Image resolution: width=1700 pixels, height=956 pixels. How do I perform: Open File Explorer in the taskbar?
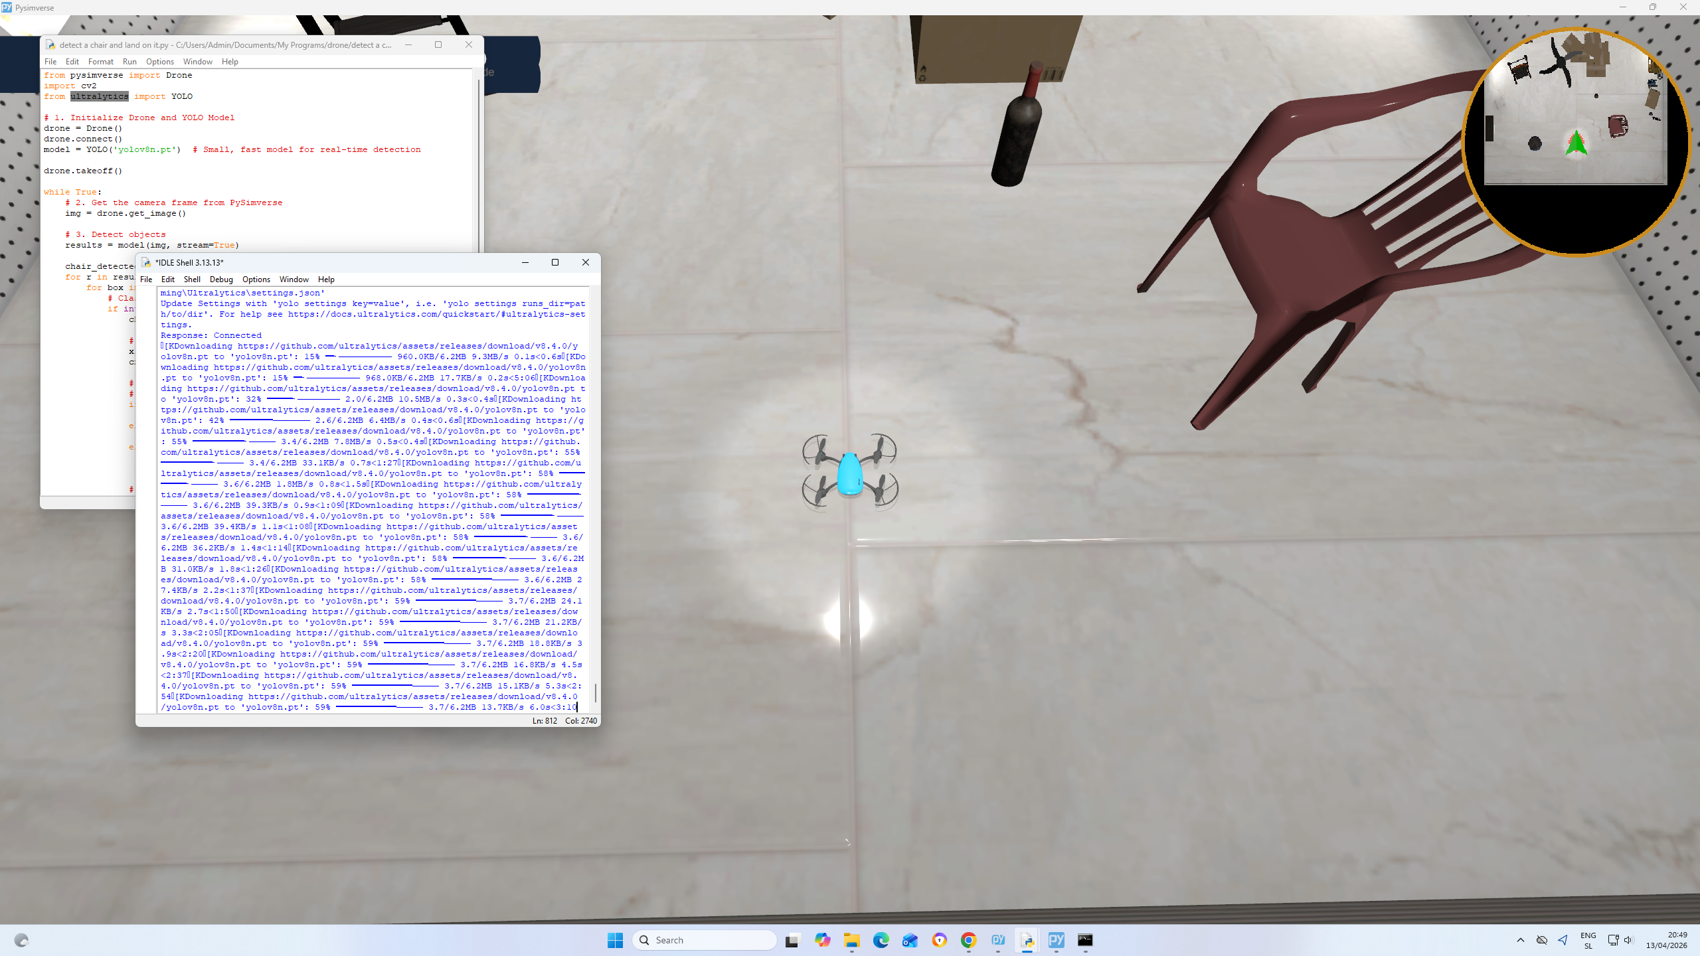point(851,940)
